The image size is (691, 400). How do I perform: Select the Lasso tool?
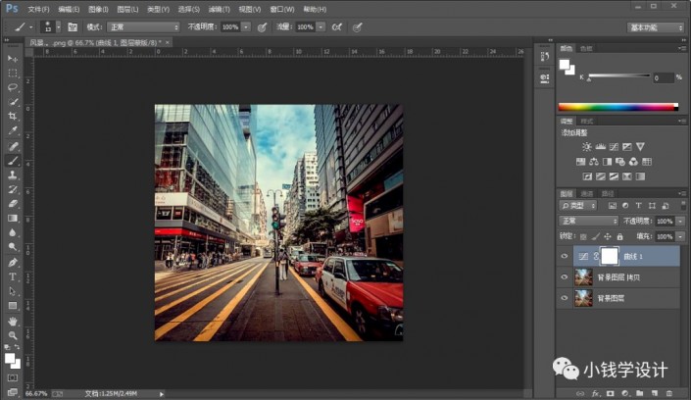pos(13,87)
